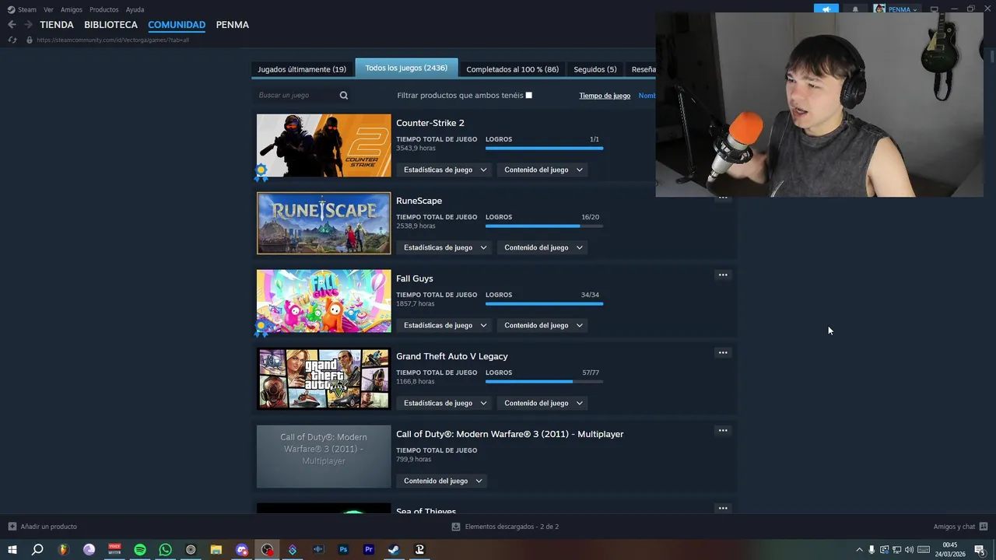This screenshot has height=560, width=996.
Task: Expand Contenido del juego for GTA V Legacy
Action: coord(543,403)
